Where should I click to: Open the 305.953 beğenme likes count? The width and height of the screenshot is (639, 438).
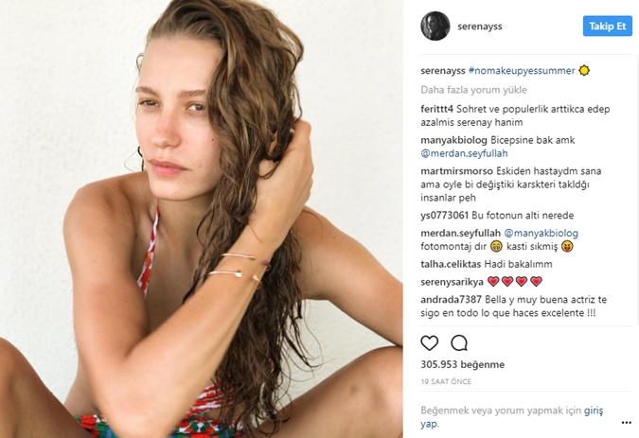tap(463, 364)
